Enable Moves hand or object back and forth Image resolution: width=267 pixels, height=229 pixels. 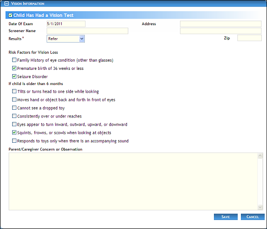14,100
